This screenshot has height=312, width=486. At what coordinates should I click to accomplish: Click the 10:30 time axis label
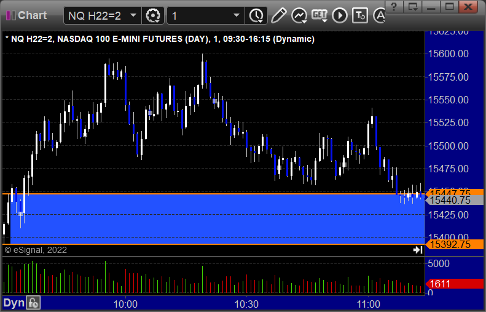click(246, 304)
